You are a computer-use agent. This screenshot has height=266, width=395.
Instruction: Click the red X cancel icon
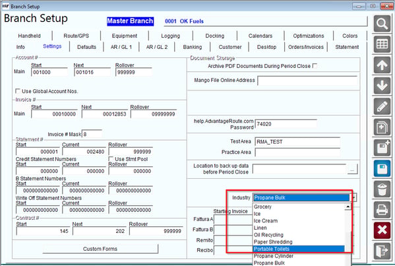(x=382, y=230)
